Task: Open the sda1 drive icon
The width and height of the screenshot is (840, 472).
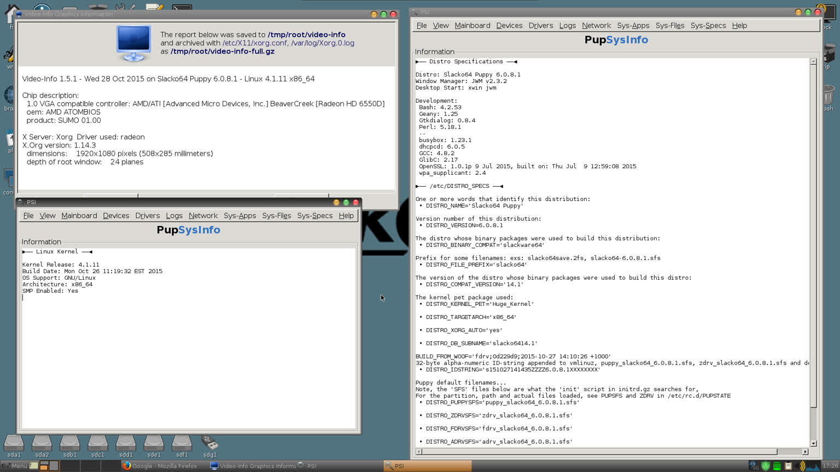Action: point(14,442)
